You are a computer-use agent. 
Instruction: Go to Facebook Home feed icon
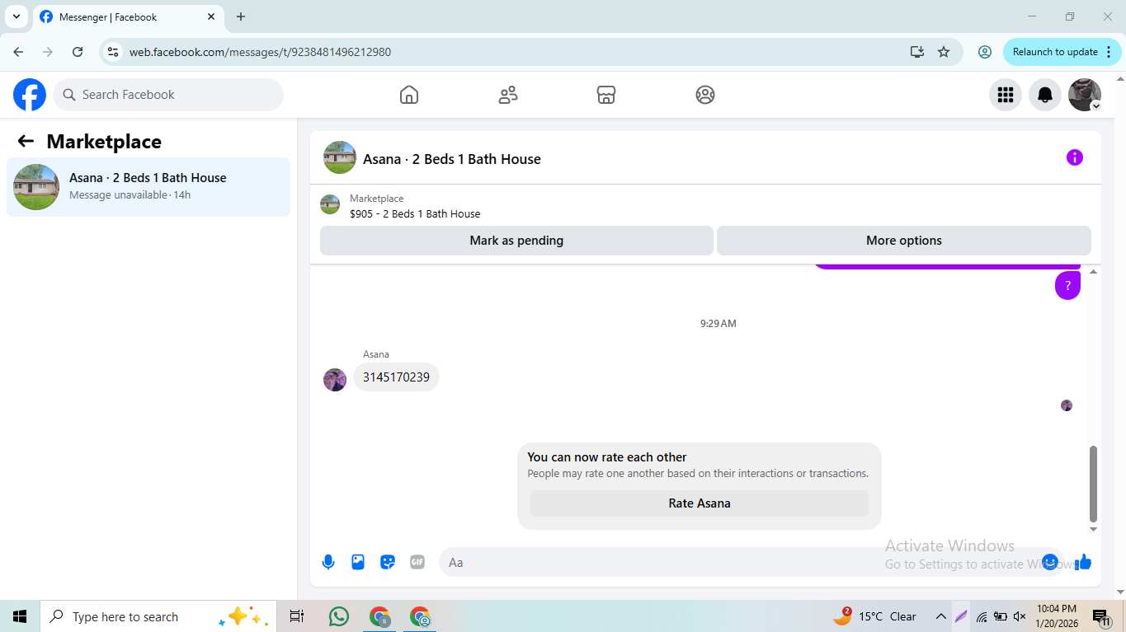point(409,95)
